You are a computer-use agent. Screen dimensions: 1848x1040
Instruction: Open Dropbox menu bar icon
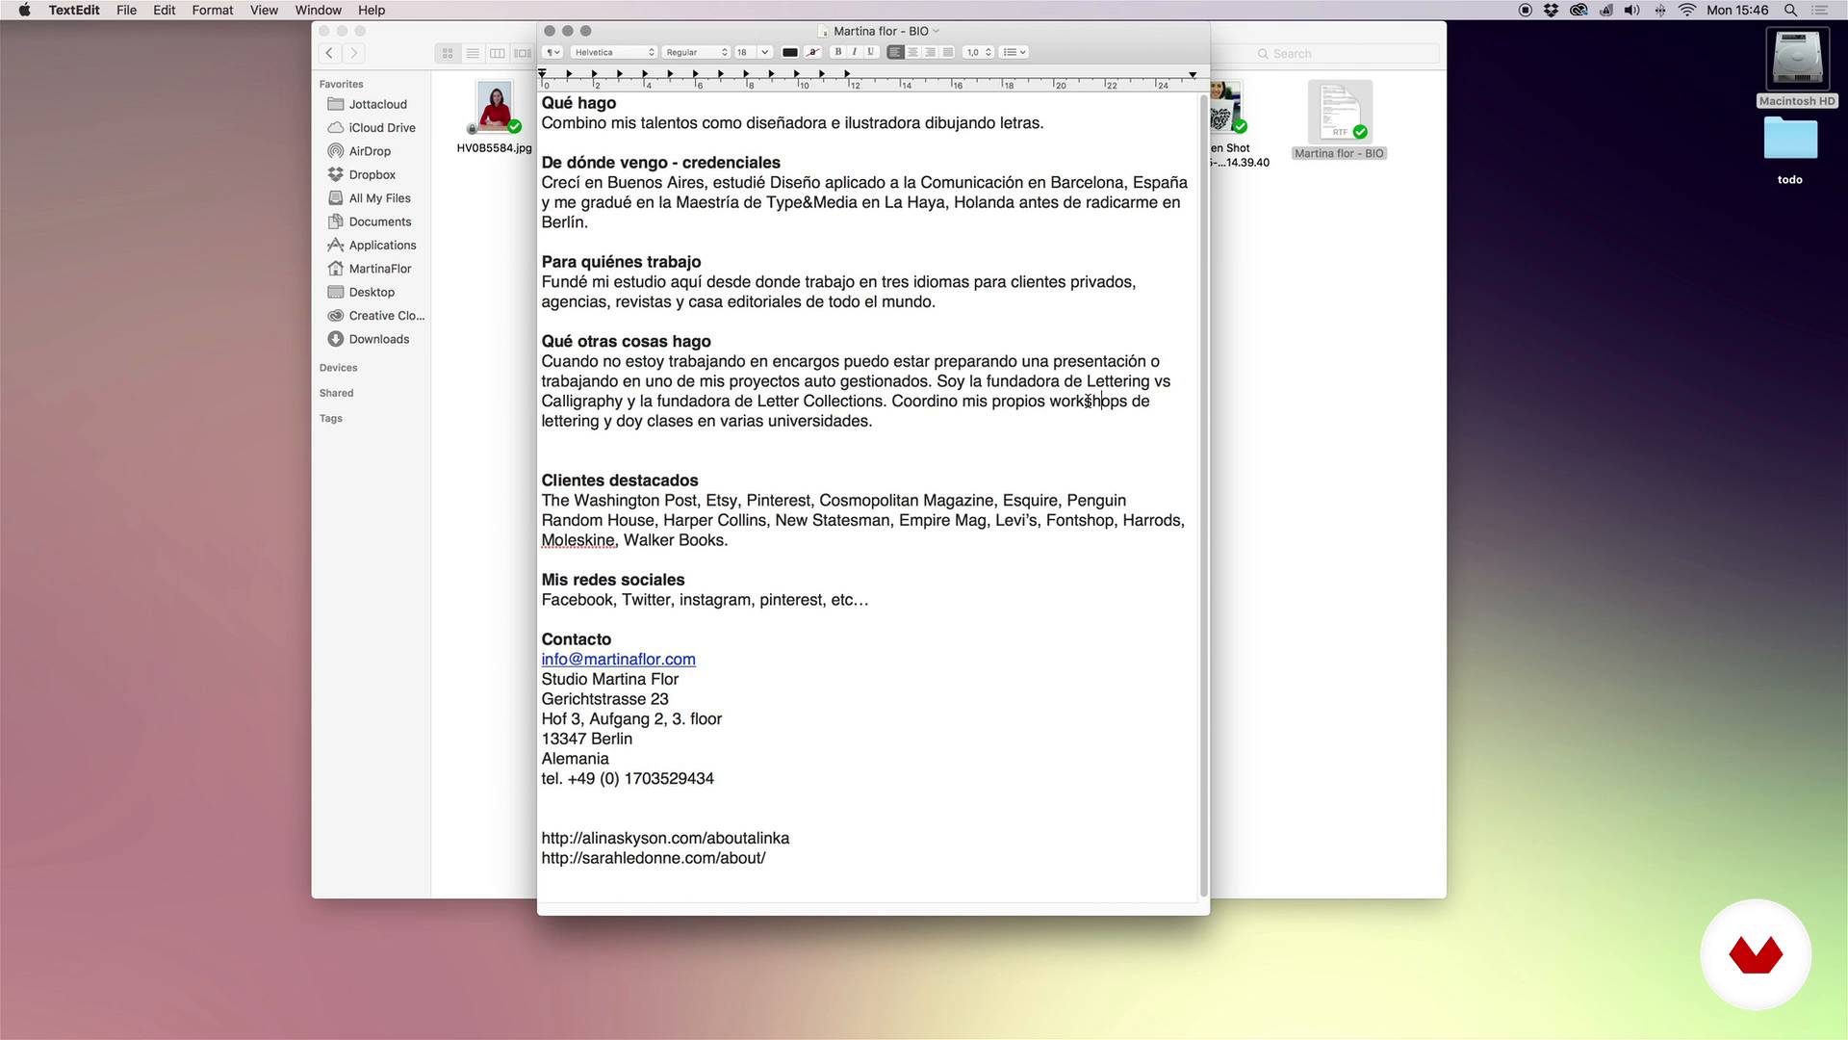click(x=1551, y=10)
